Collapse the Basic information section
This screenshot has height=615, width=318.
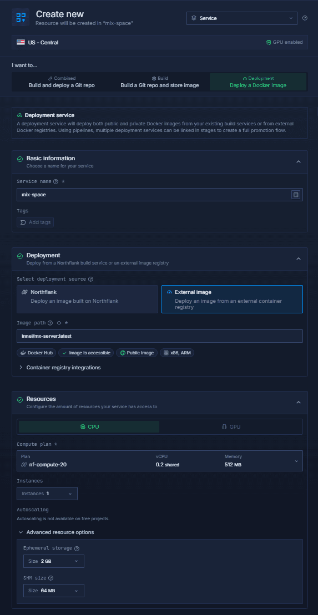coord(299,161)
